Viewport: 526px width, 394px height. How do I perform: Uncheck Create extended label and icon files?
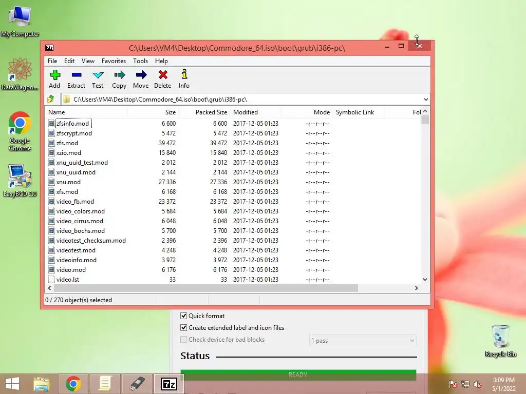183,327
